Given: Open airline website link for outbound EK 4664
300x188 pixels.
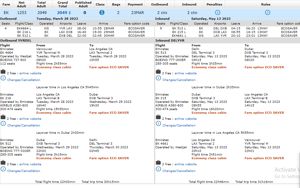Looking at the screenshot, I should point(30,73).
